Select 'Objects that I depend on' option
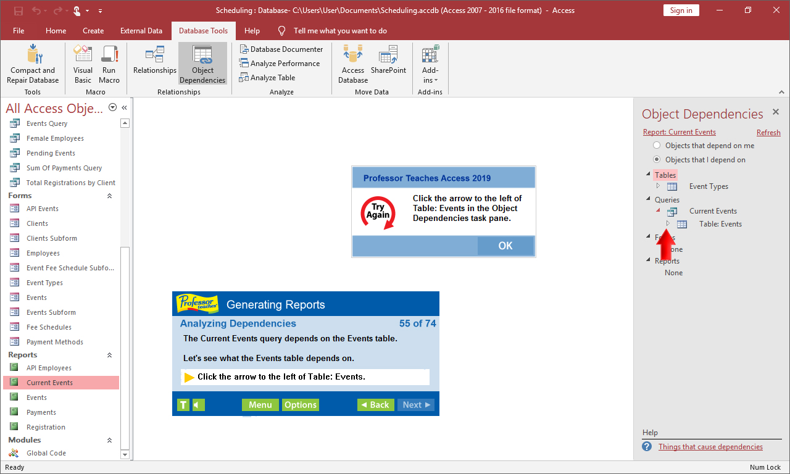This screenshot has width=790, height=474. 657,159
